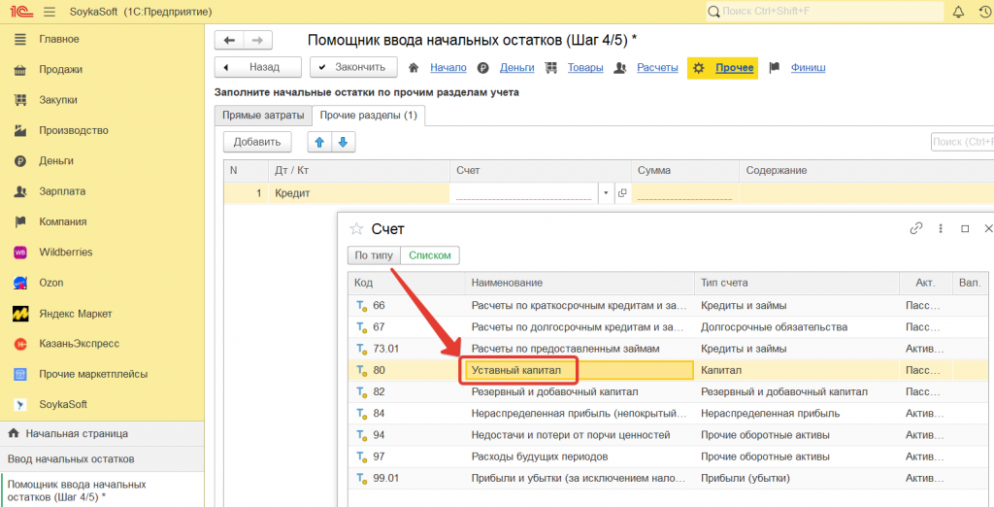This screenshot has width=994, height=507.
Task: Click open-selection button beside Счет field
Action: pos(622,193)
